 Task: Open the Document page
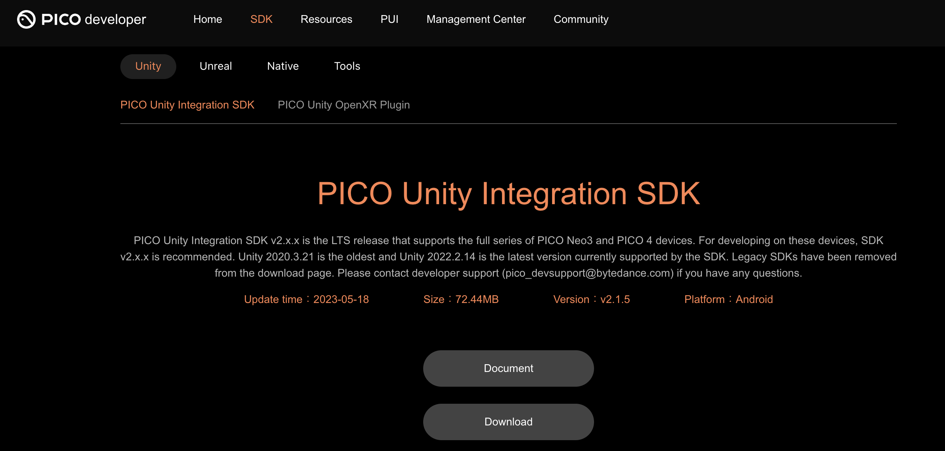(508, 368)
